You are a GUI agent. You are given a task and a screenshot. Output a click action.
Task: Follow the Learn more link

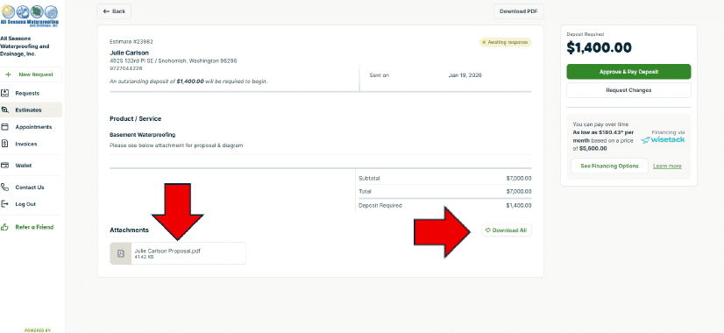point(667,166)
